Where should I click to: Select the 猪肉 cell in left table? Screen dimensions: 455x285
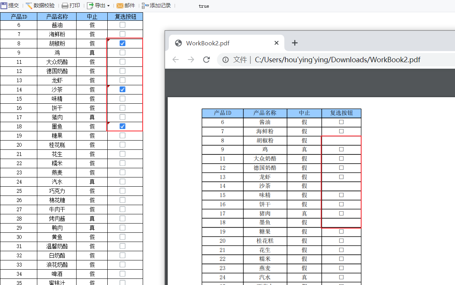57,117
